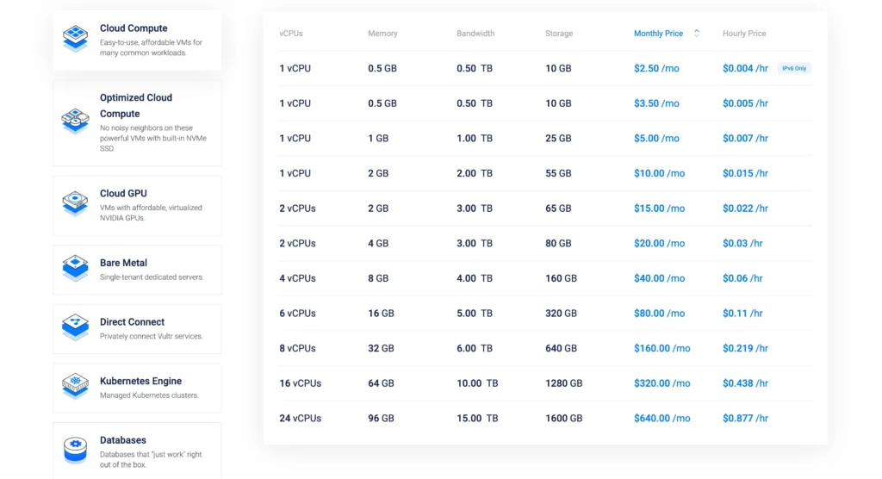Click the Cloud Compute icon
Image resolution: width=882 pixels, height=479 pixels.
tap(76, 38)
